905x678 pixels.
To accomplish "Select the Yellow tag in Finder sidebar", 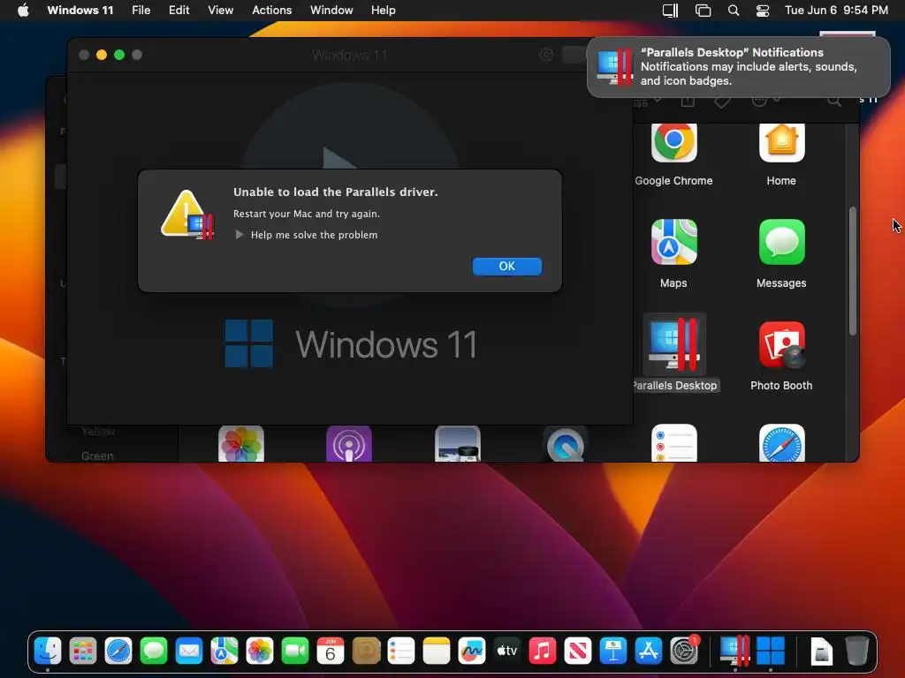I will [x=98, y=431].
